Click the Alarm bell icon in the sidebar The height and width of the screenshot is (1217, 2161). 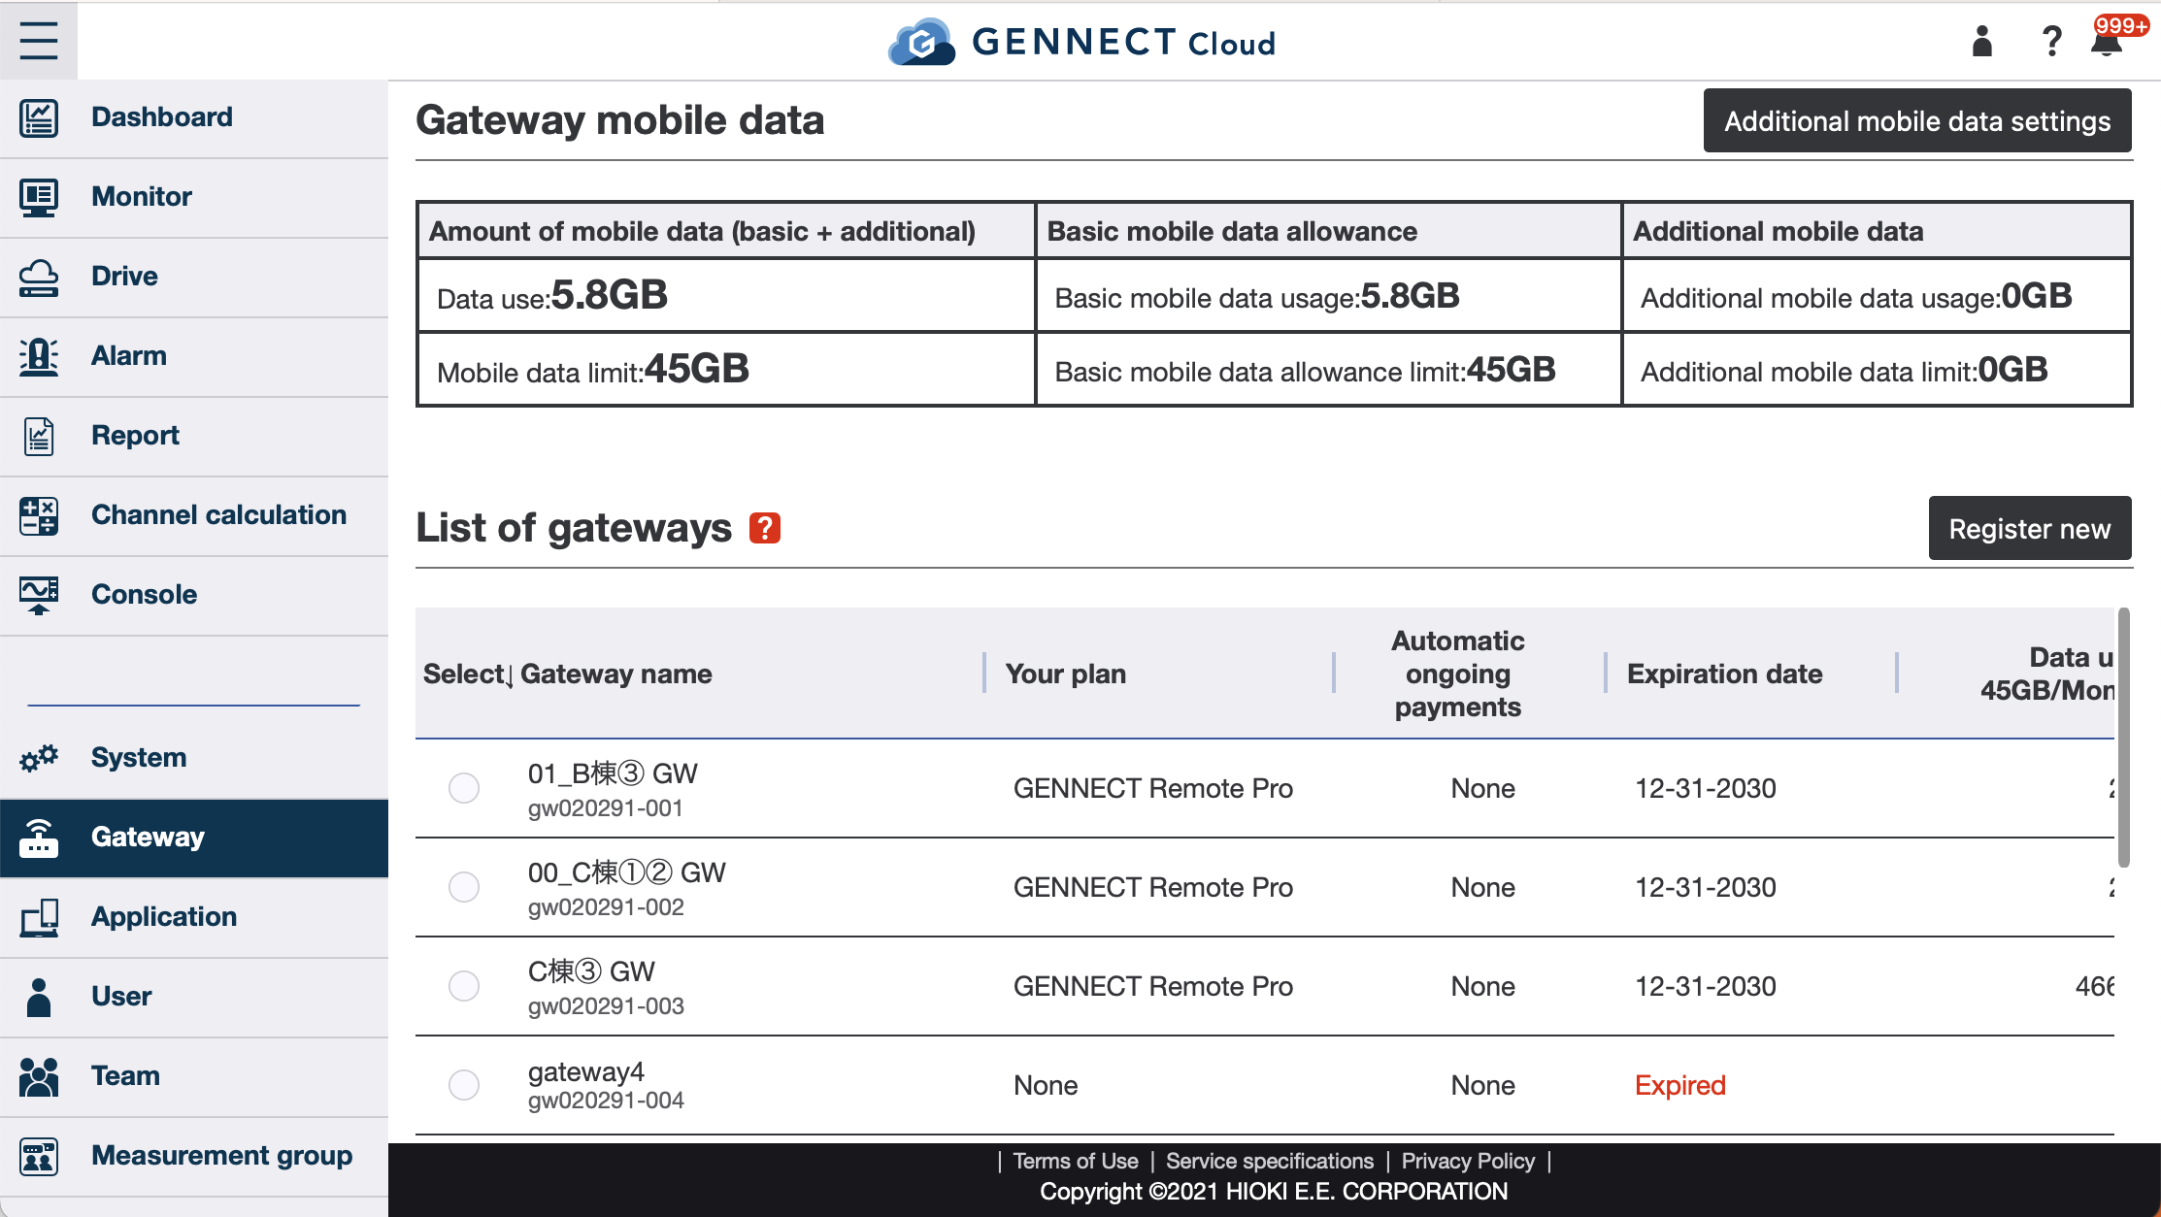click(x=38, y=355)
